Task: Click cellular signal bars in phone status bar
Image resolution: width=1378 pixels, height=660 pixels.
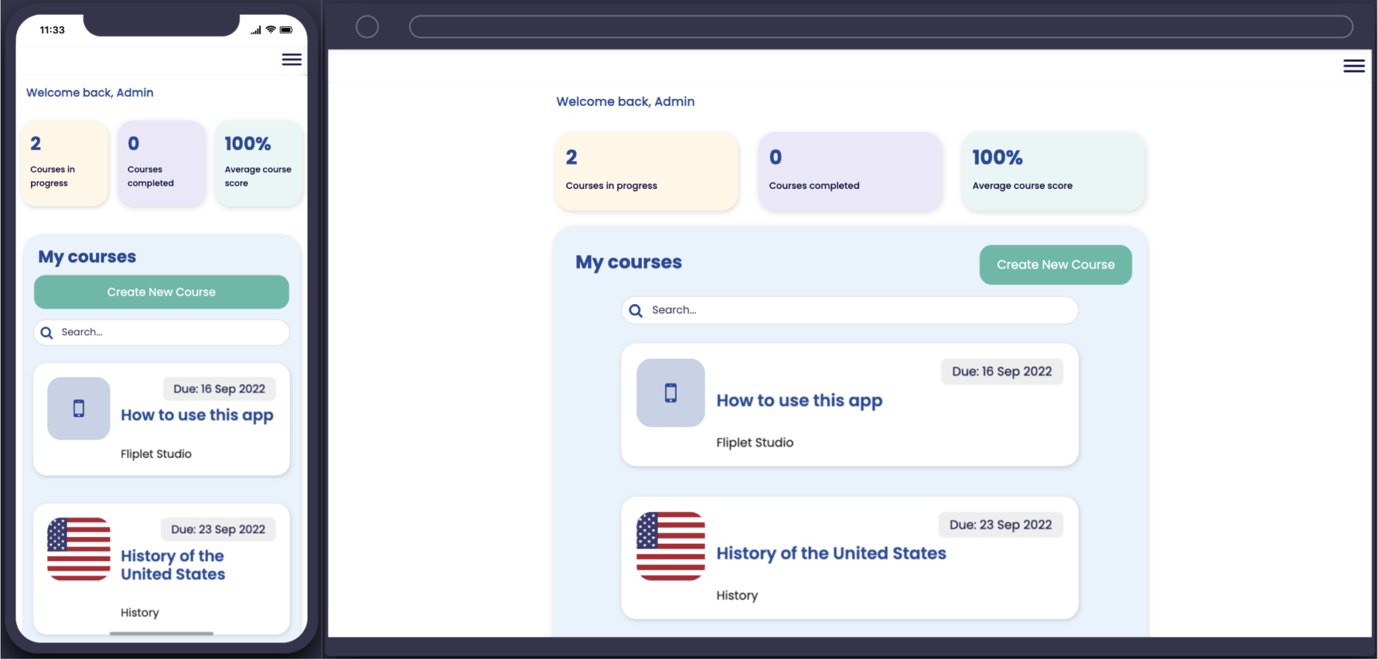Action: coord(256,30)
